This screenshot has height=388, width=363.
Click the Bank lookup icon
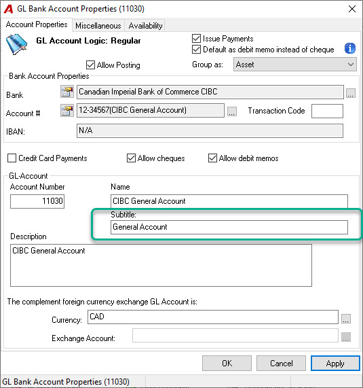pyautogui.click(x=67, y=92)
